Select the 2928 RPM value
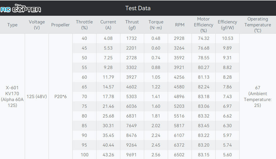 [x=179, y=38]
